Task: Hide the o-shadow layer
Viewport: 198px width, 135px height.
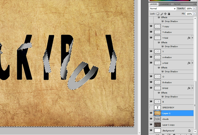Action: (x=151, y=57)
